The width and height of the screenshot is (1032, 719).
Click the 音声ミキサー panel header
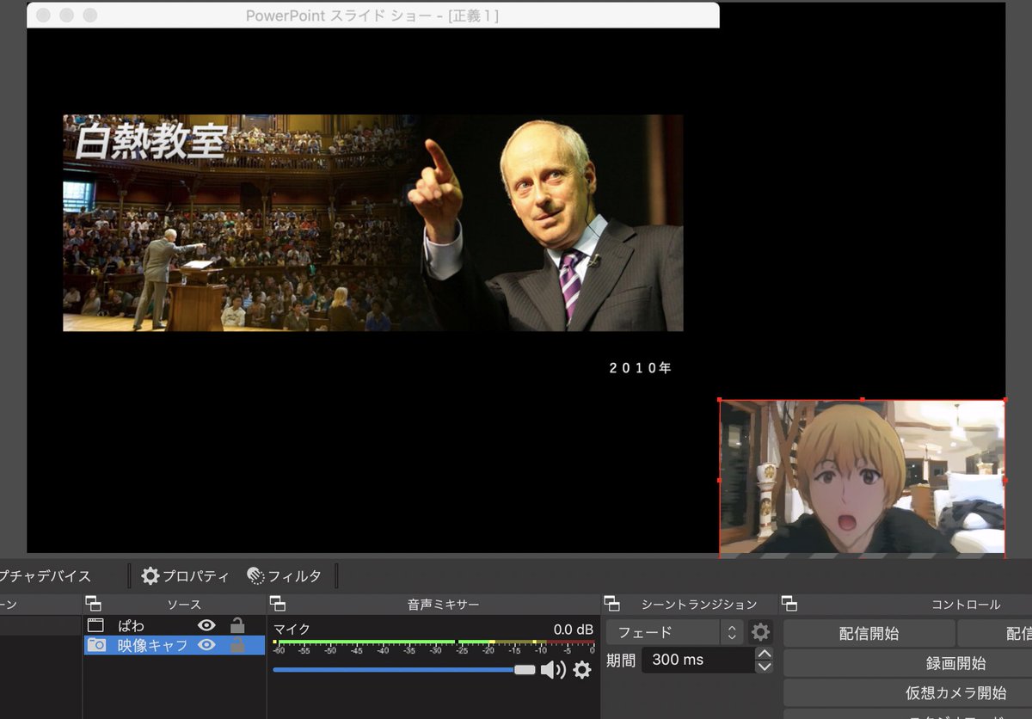coord(443,605)
